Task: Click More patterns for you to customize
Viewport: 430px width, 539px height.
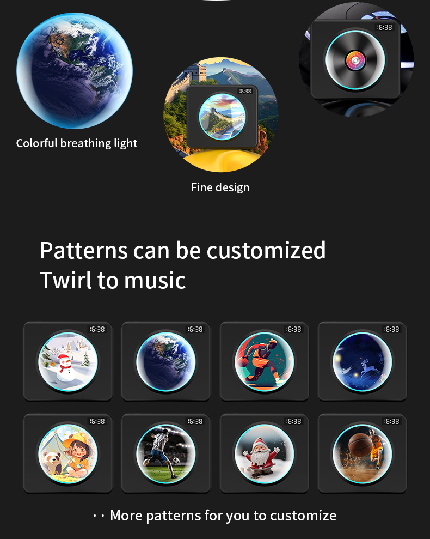Action: (x=223, y=516)
